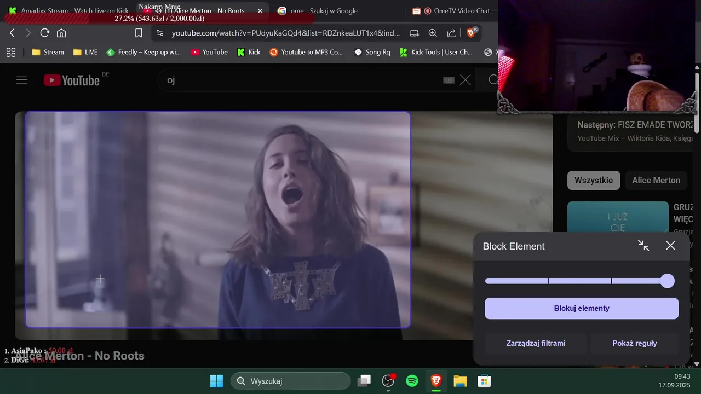Select the Wszystkie filter chip

(x=594, y=180)
